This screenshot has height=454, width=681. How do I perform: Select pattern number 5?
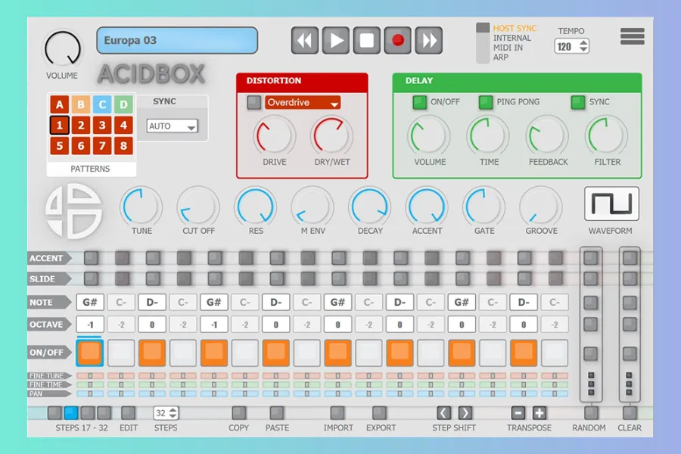tap(59, 145)
